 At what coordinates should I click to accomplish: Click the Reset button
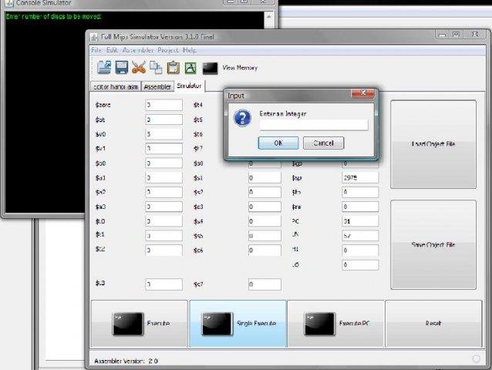tap(433, 324)
